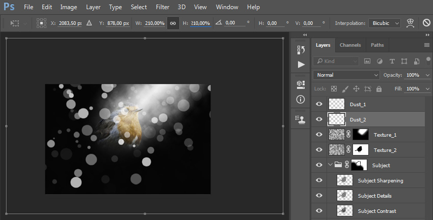Image resolution: width=433 pixels, height=220 pixels.
Task: Open the Help menu
Action: click(x=253, y=7)
